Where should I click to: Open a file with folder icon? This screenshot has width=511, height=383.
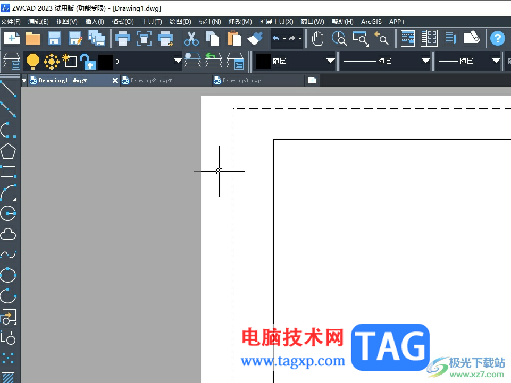click(32, 38)
